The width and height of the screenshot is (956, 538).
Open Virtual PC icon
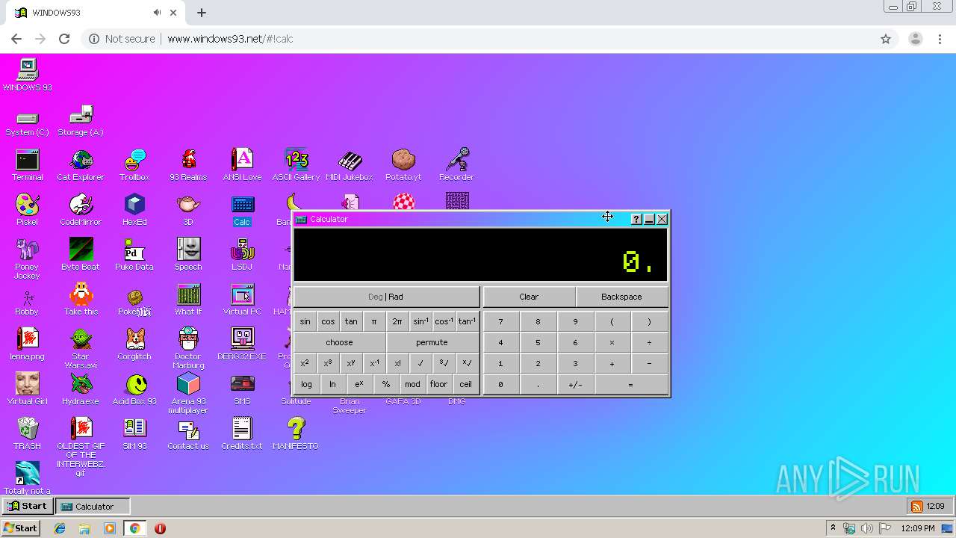242,300
